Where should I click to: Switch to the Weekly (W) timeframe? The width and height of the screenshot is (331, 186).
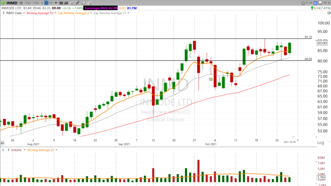coord(51,3)
